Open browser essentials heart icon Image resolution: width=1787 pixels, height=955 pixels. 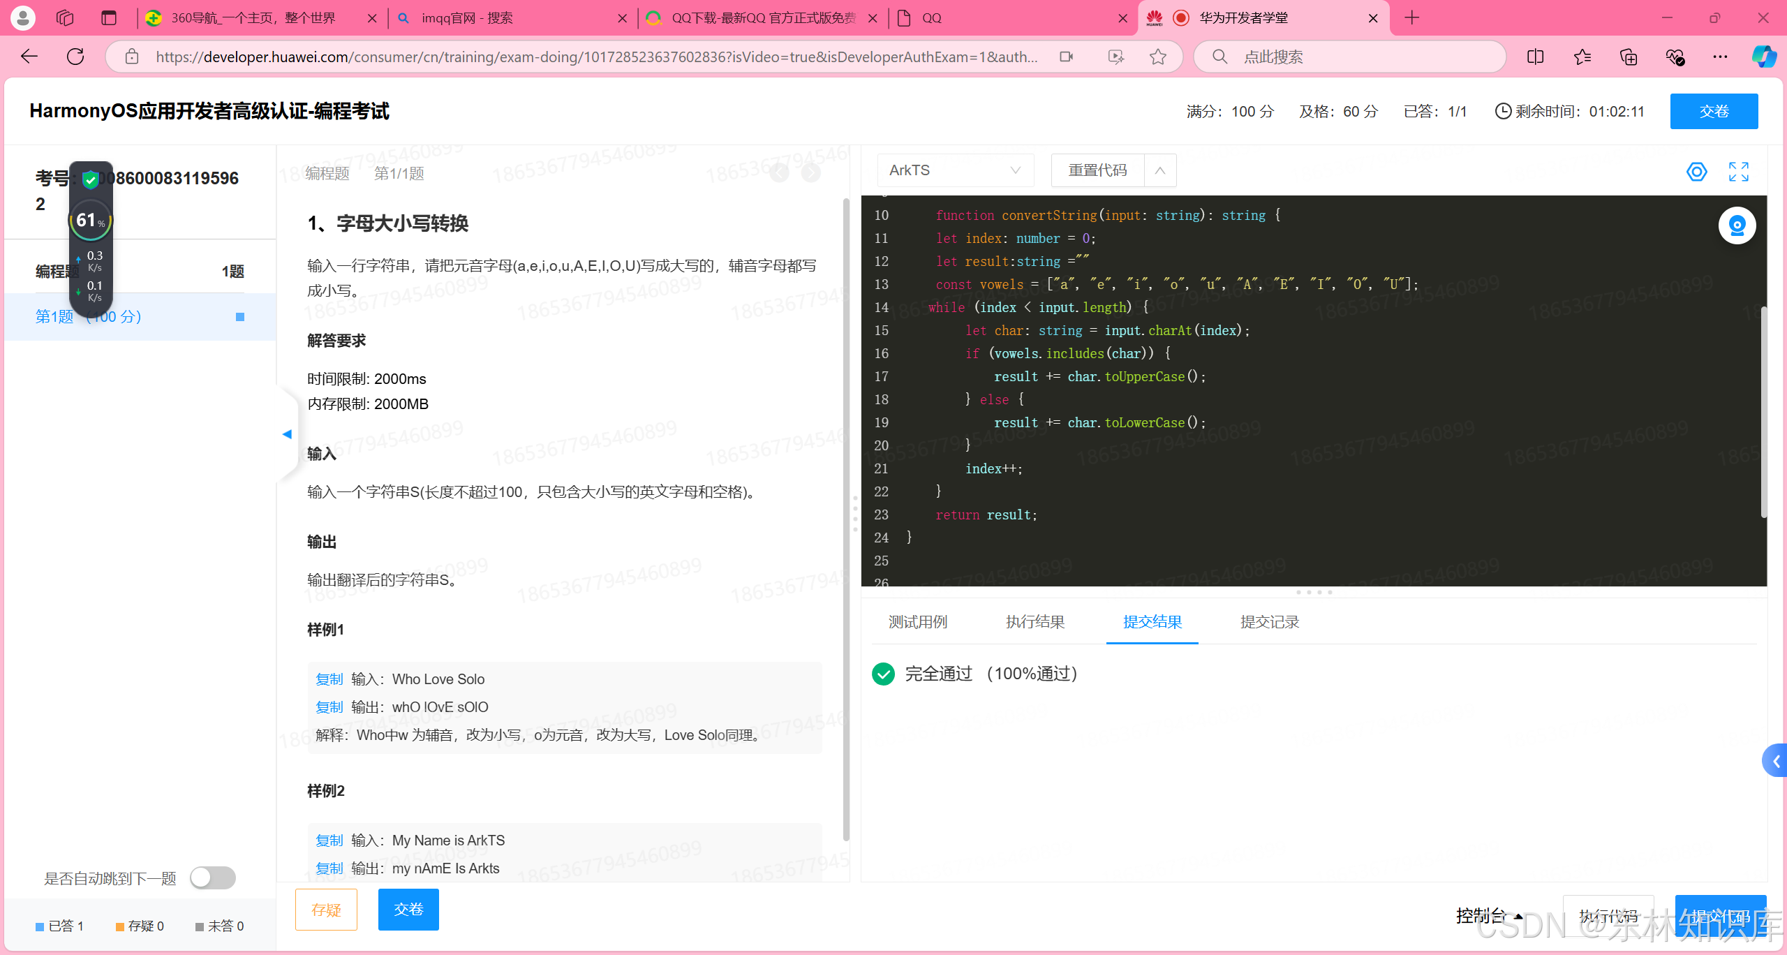pos(1675,57)
